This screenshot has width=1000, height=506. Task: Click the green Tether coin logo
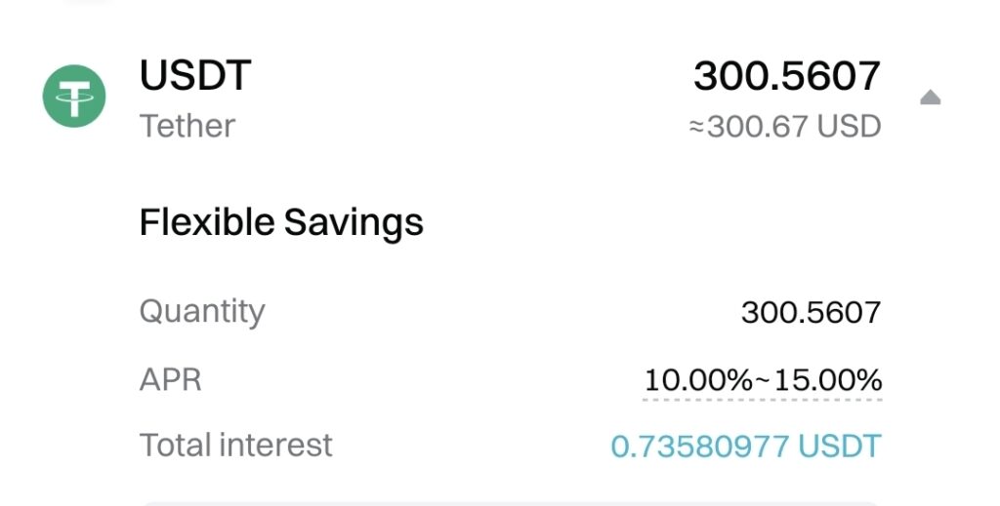click(73, 96)
